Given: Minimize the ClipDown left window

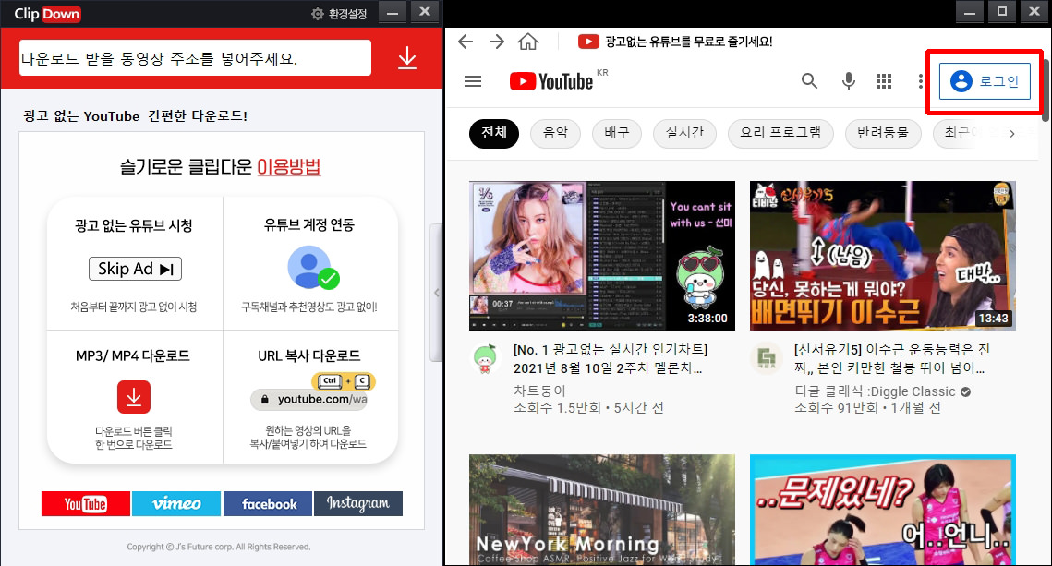Looking at the screenshot, I should pyautogui.click(x=393, y=12).
